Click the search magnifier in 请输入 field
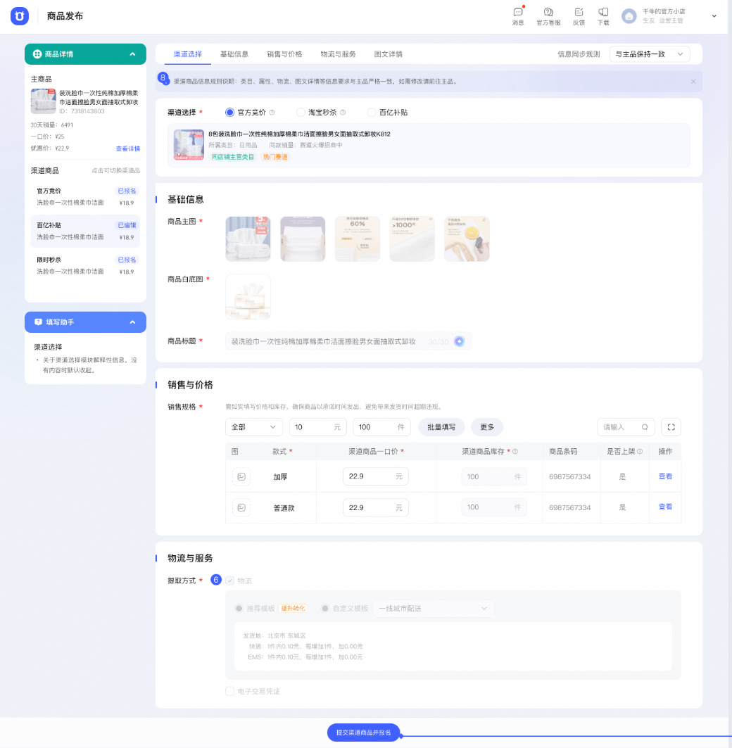732x748 pixels. coord(645,427)
